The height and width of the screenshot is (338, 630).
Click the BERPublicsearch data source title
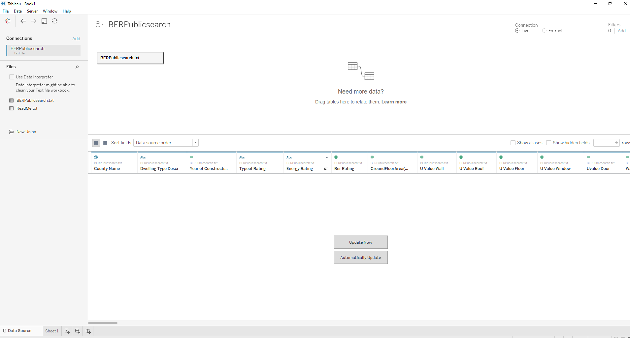click(139, 25)
